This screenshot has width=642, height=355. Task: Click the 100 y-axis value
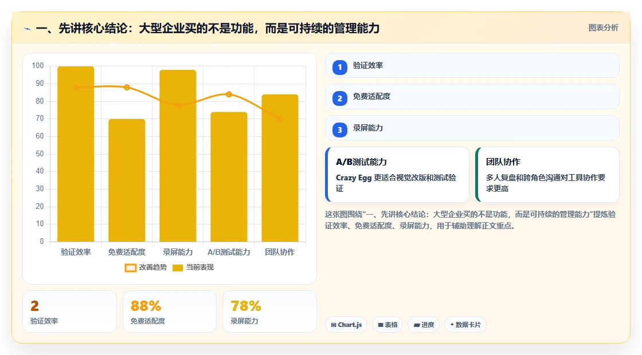coord(38,66)
